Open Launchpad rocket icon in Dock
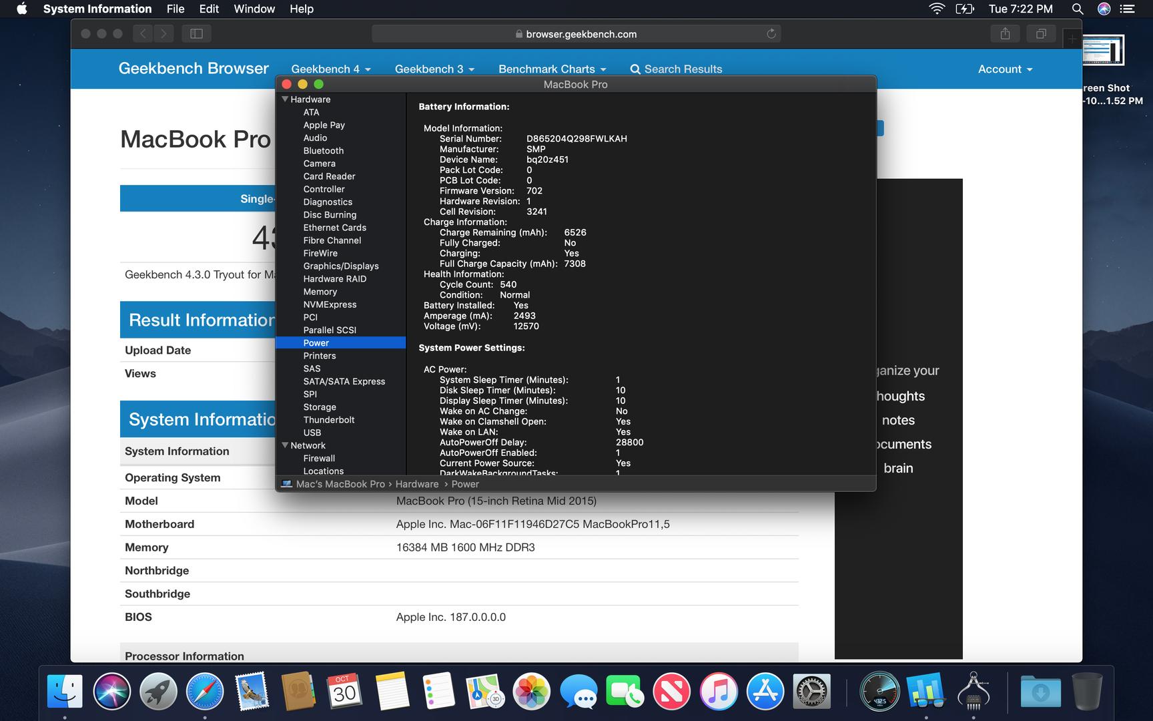The width and height of the screenshot is (1153, 721). click(158, 691)
